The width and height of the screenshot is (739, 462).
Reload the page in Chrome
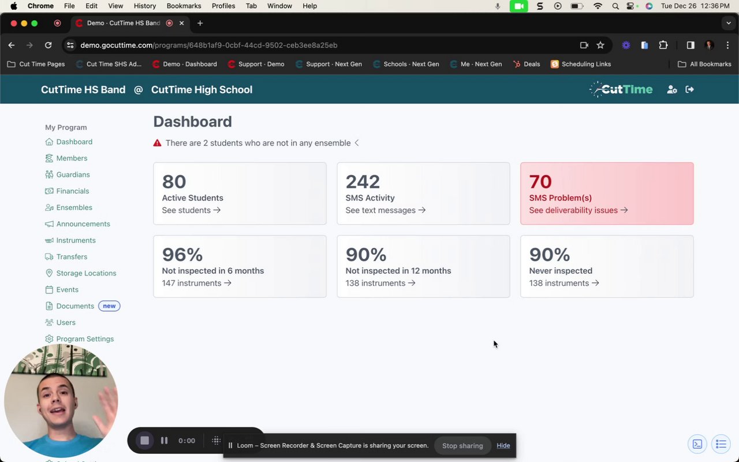point(48,45)
